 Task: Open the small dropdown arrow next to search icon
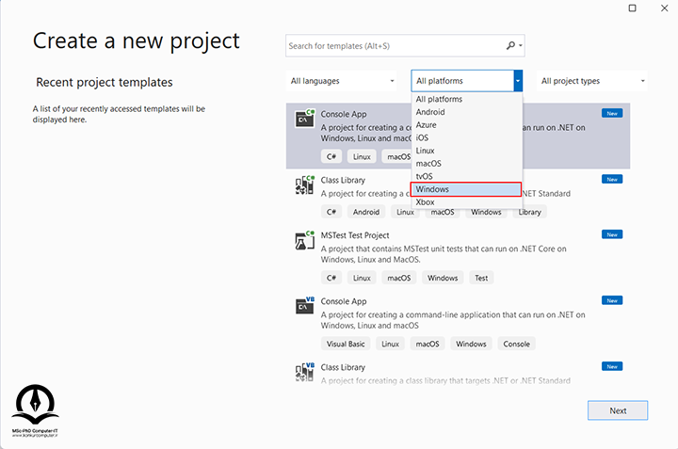521,45
